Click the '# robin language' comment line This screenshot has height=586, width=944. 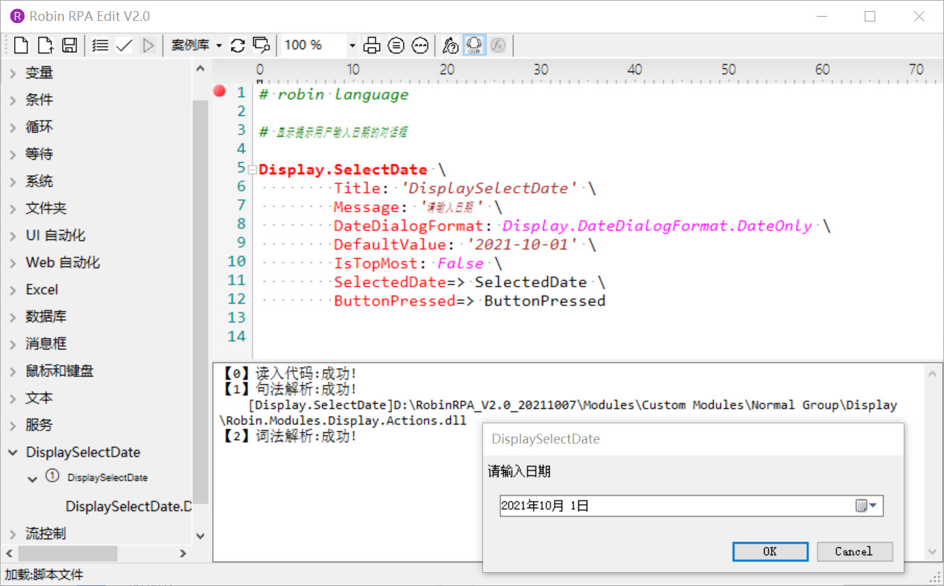click(334, 95)
